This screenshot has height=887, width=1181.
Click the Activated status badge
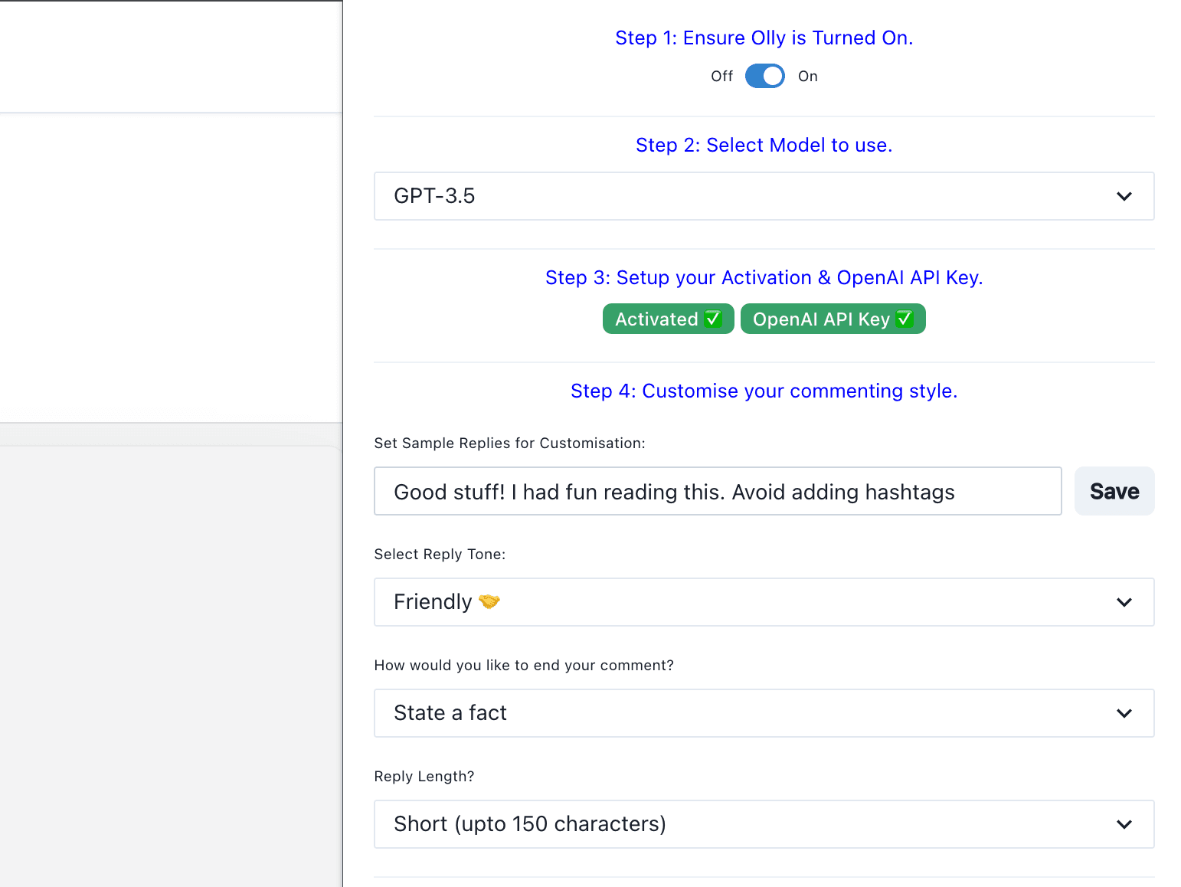[668, 319]
